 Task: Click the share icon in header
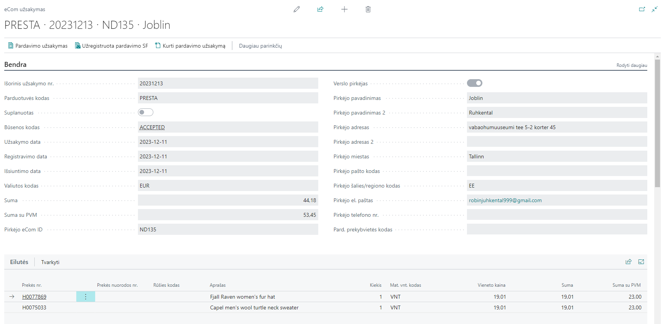click(x=320, y=9)
